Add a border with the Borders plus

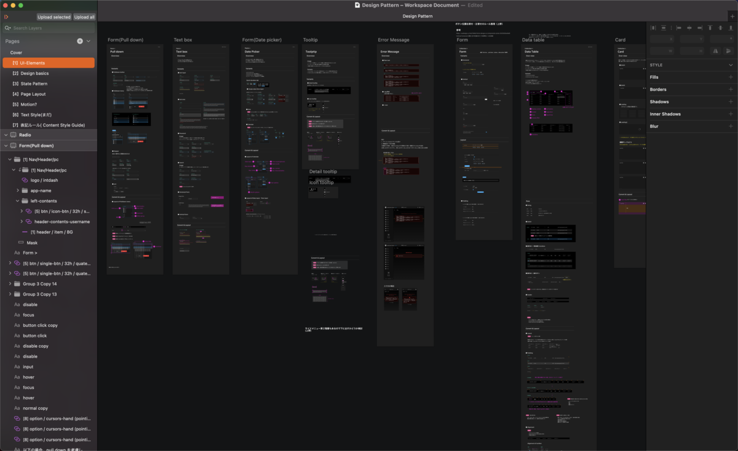pos(731,89)
